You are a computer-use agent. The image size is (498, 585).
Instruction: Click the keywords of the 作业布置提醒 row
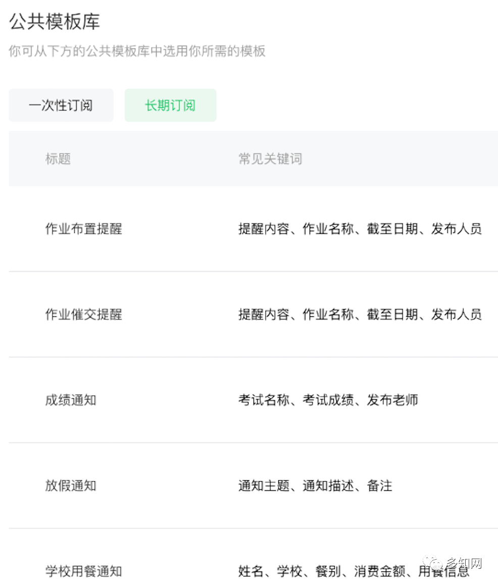point(360,229)
